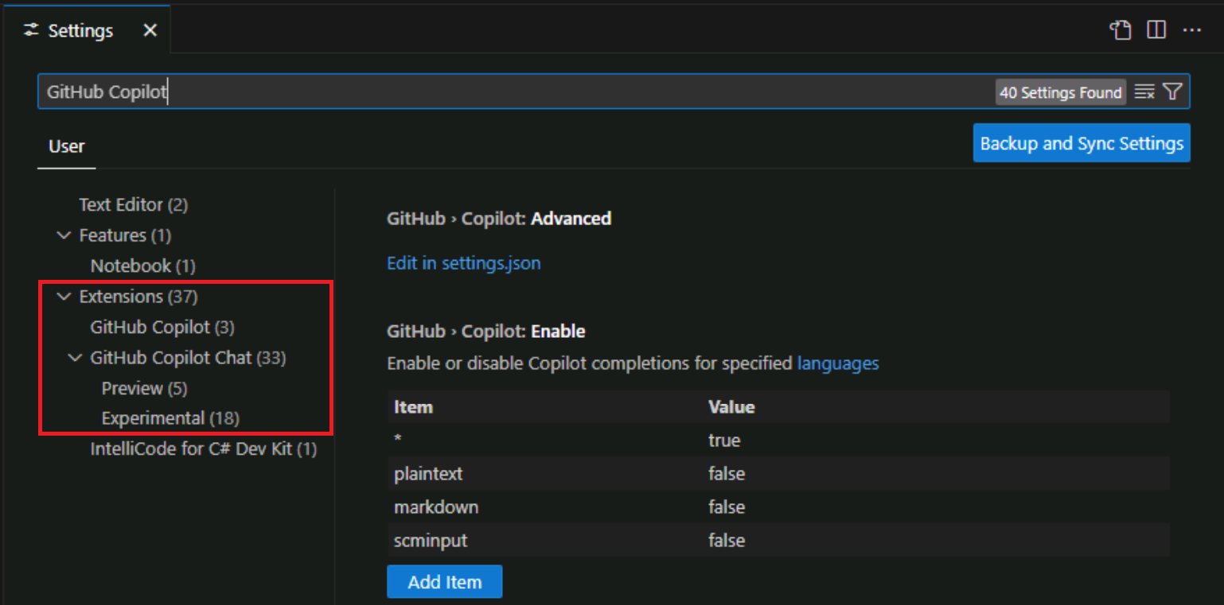Select the 'markdown' item row
Viewport: 1224px width, 605px height.
point(778,507)
